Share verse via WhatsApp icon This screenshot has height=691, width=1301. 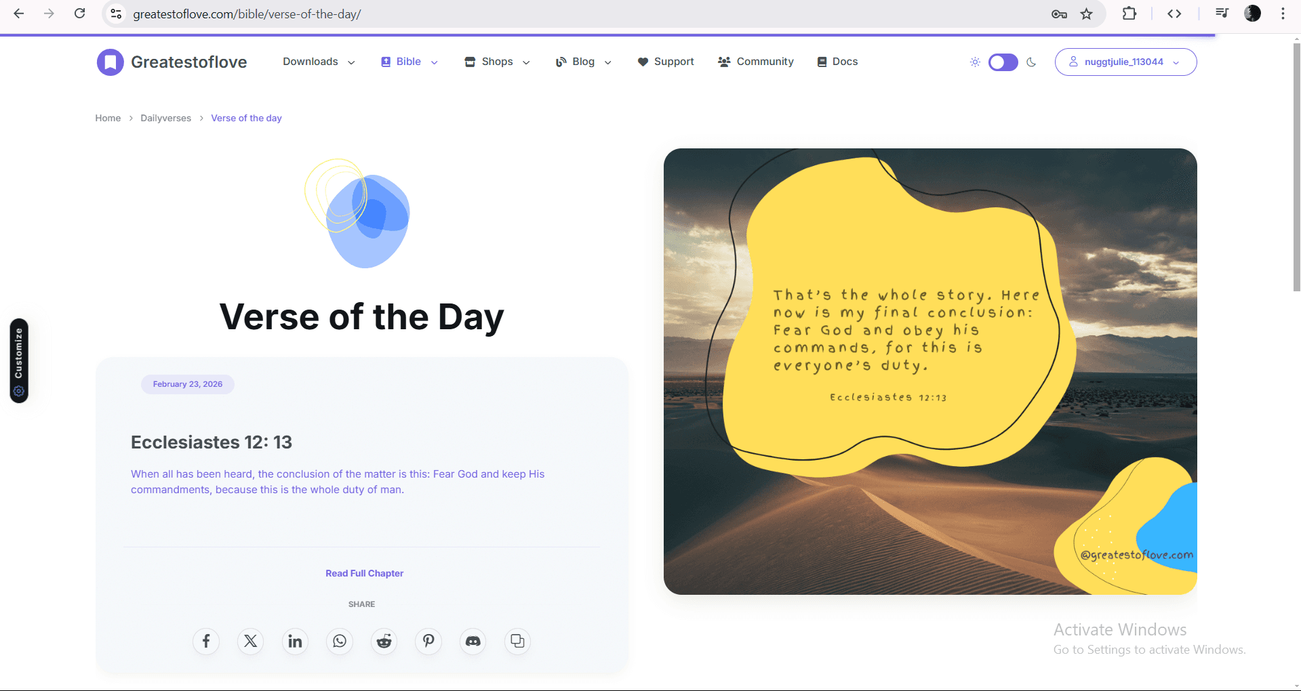340,641
